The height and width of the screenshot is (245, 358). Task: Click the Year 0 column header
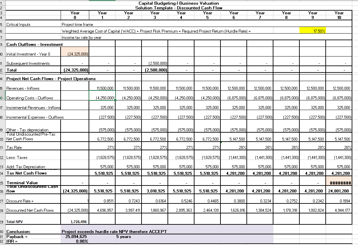[75, 13]
